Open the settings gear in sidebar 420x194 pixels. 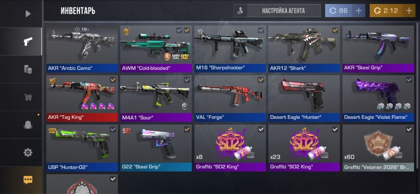(x=28, y=152)
